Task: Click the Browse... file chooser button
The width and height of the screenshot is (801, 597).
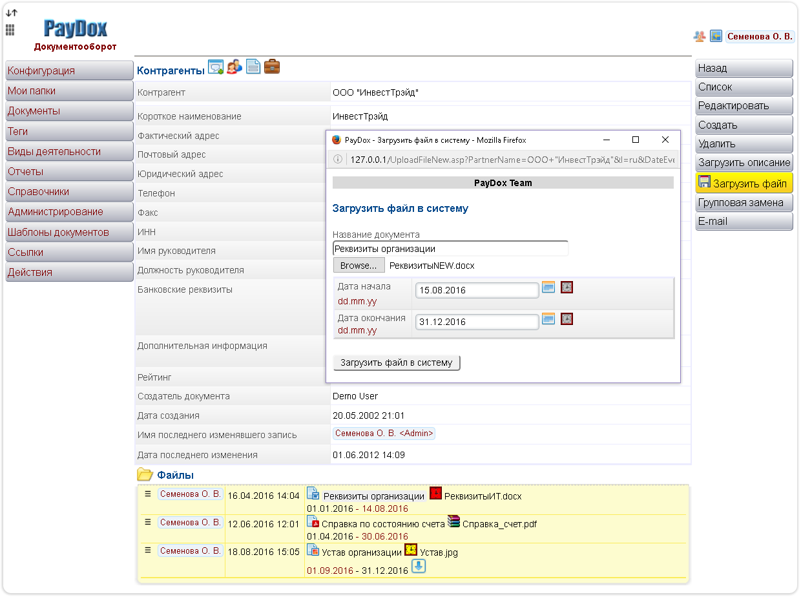Action: (x=359, y=266)
